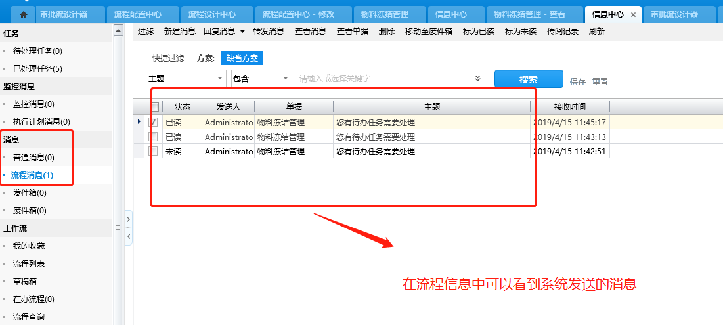Image resolution: width=723 pixels, height=325 pixels.
Task: Select timestamp 2019/4/15 11:43:13 cell
Action: 570,137
